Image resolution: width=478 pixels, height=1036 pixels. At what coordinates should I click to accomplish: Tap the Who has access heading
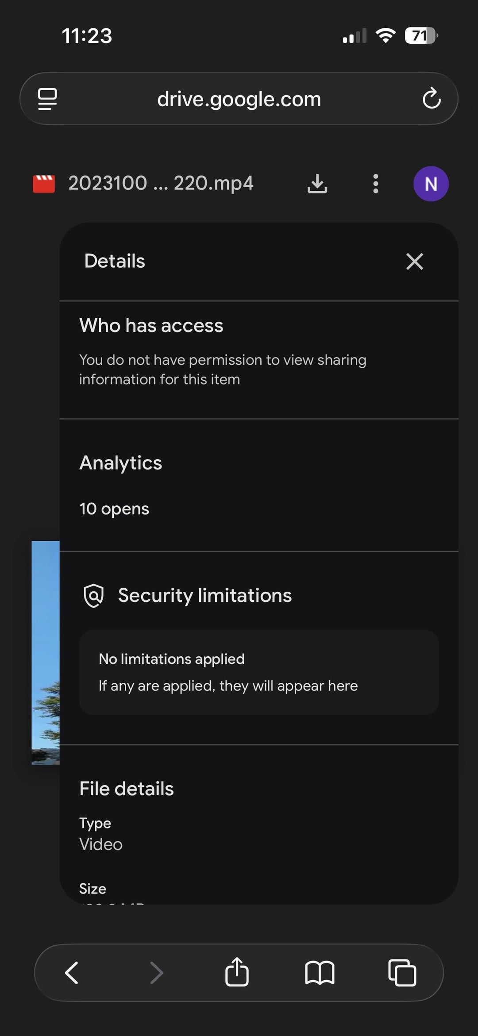(151, 326)
